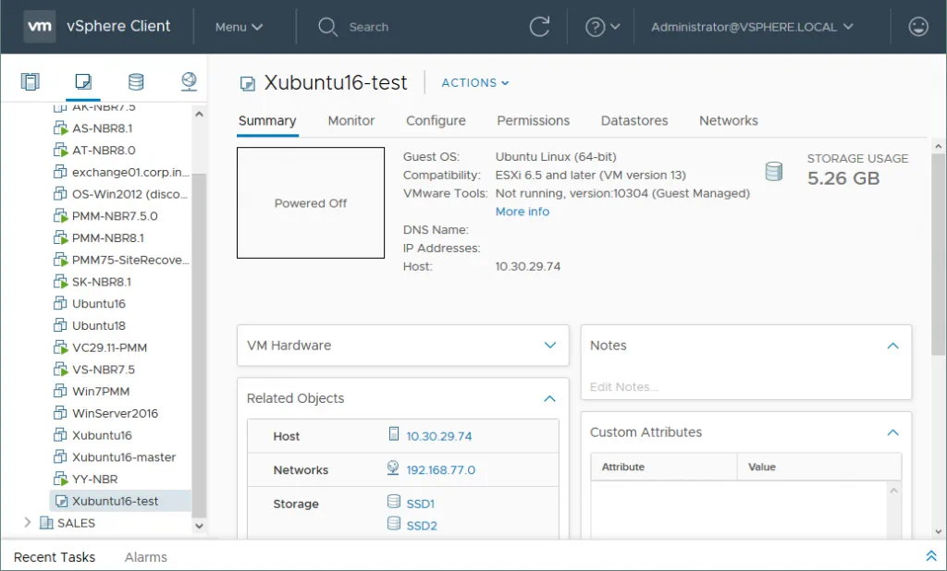Screen dimensions: 947x571
Task: Open the SSD1 storage link
Action: [421, 504]
